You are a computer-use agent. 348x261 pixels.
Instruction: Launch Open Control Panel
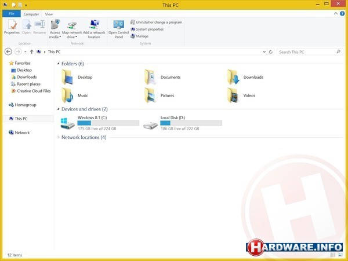click(118, 29)
